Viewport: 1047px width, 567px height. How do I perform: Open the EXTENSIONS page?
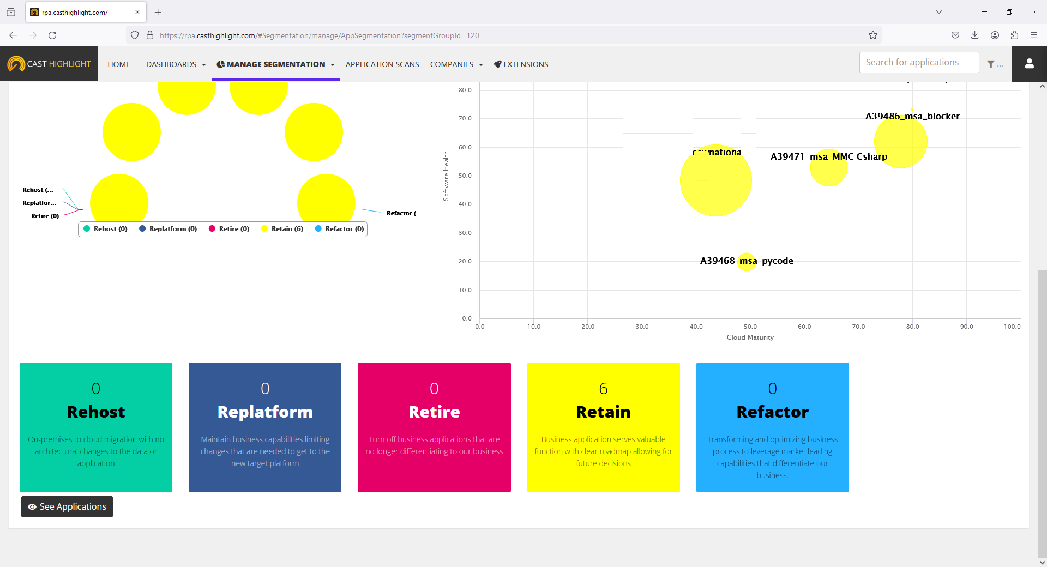(521, 64)
